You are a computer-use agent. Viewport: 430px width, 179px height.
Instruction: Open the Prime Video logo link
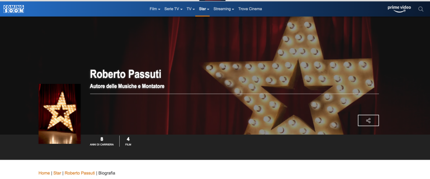(399, 9)
